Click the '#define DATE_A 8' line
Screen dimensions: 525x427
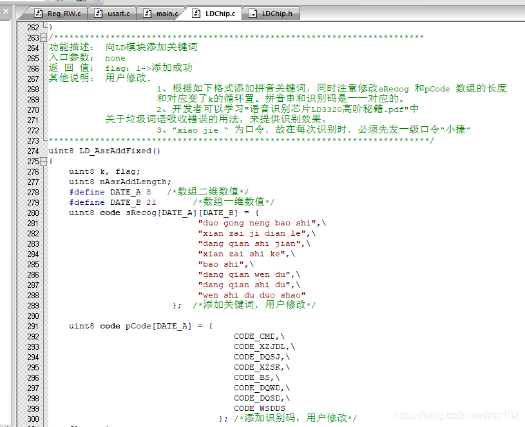coord(110,193)
